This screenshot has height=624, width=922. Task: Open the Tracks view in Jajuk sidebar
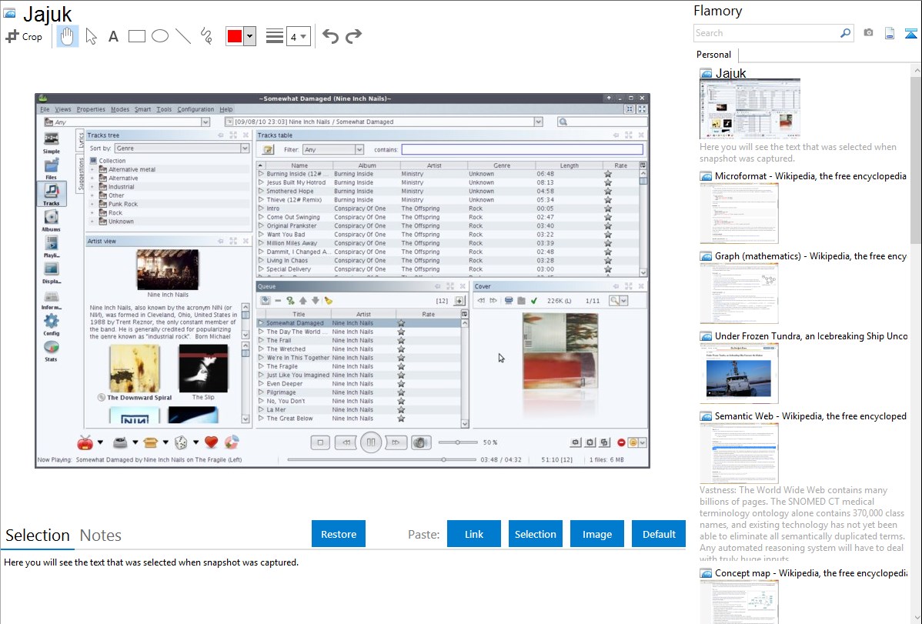click(51, 194)
